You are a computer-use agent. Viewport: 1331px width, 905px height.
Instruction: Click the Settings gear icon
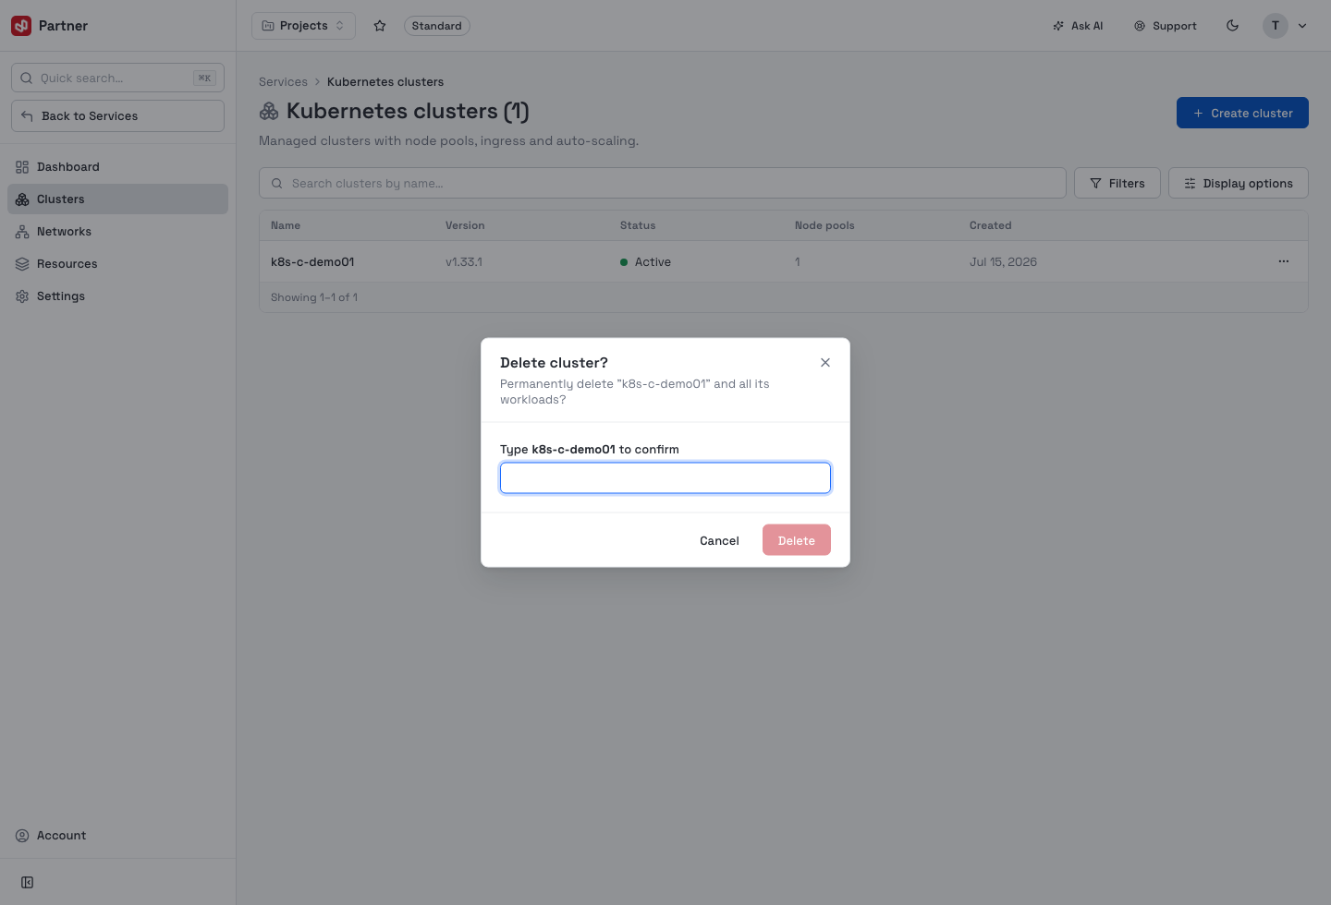click(x=22, y=296)
